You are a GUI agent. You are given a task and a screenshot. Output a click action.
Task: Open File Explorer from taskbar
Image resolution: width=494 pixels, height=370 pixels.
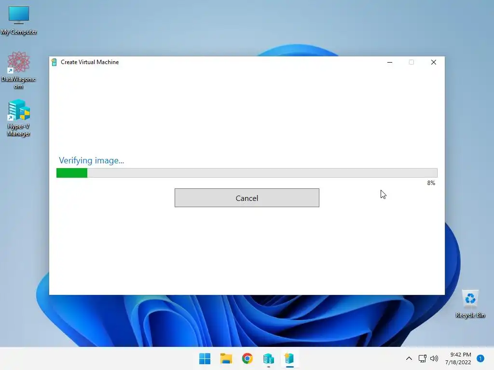tap(226, 358)
